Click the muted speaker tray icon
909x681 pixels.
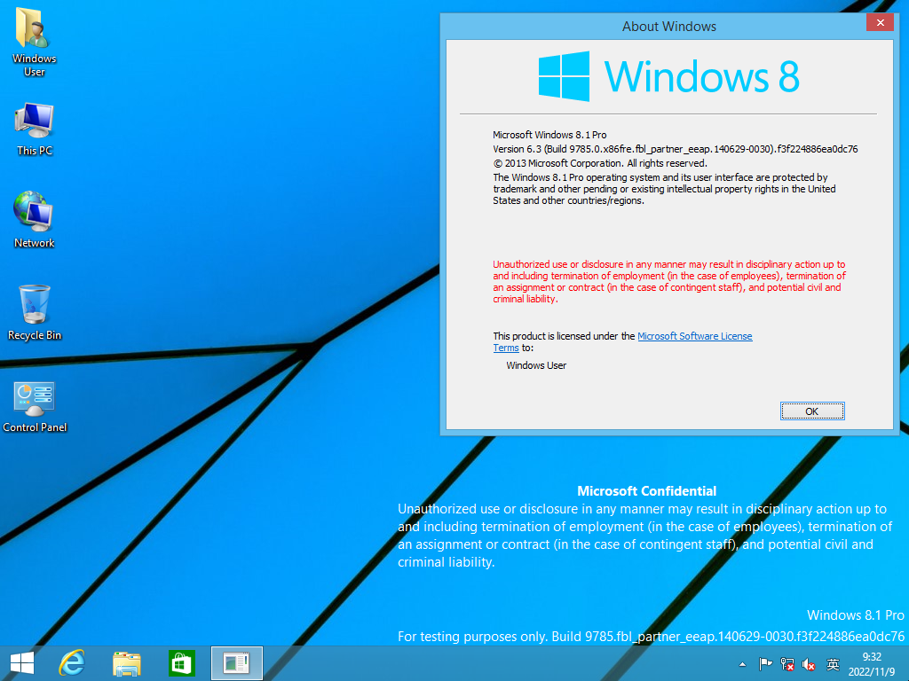(x=809, y=664)
